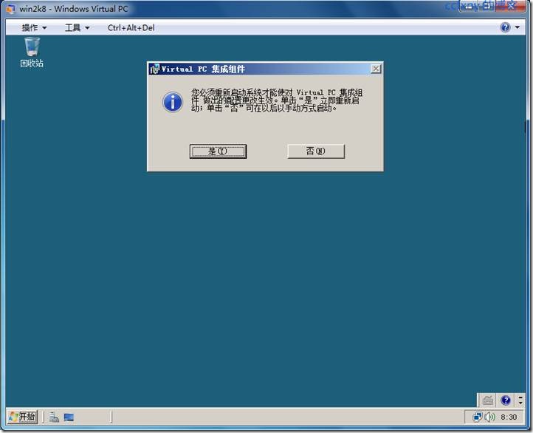This screenshot has height=433, width=533.
Task: Click the language bar help icon
Action: click(506, 400)
